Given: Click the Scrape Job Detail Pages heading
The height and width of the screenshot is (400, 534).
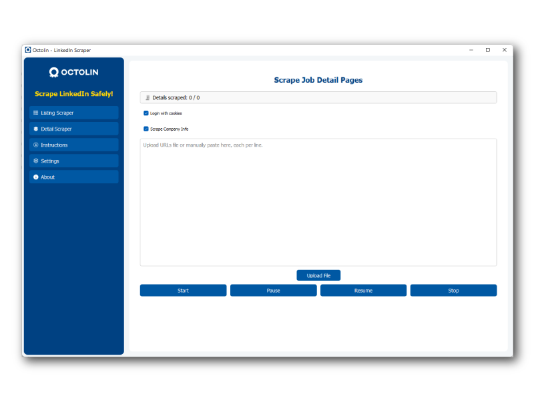Looking at the screenshot, I should 318,80.
